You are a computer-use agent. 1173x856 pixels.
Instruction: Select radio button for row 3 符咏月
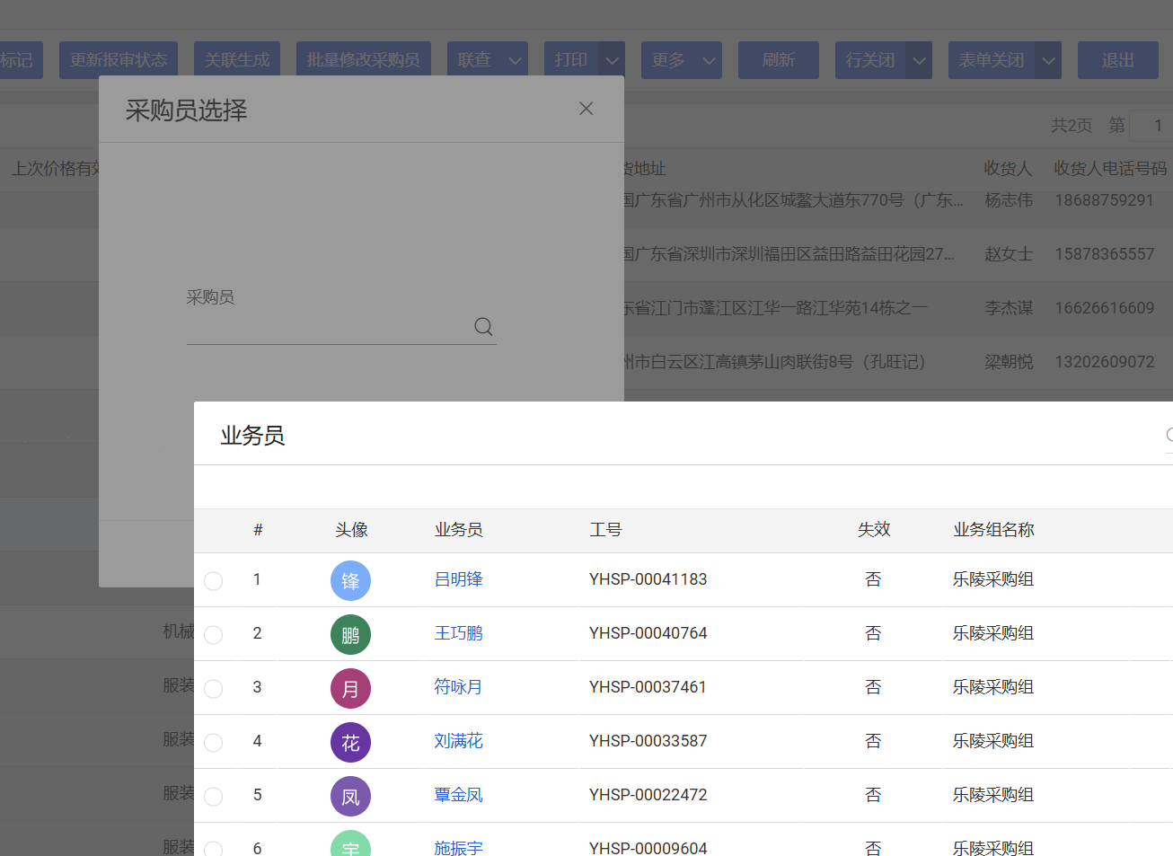point(214,689)
